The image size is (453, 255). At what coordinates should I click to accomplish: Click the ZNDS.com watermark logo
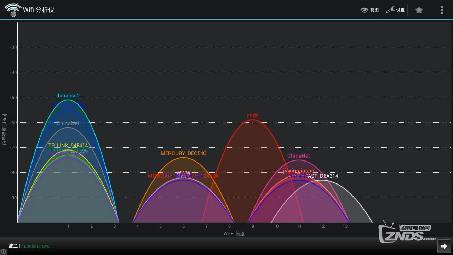tap(407, 234)
